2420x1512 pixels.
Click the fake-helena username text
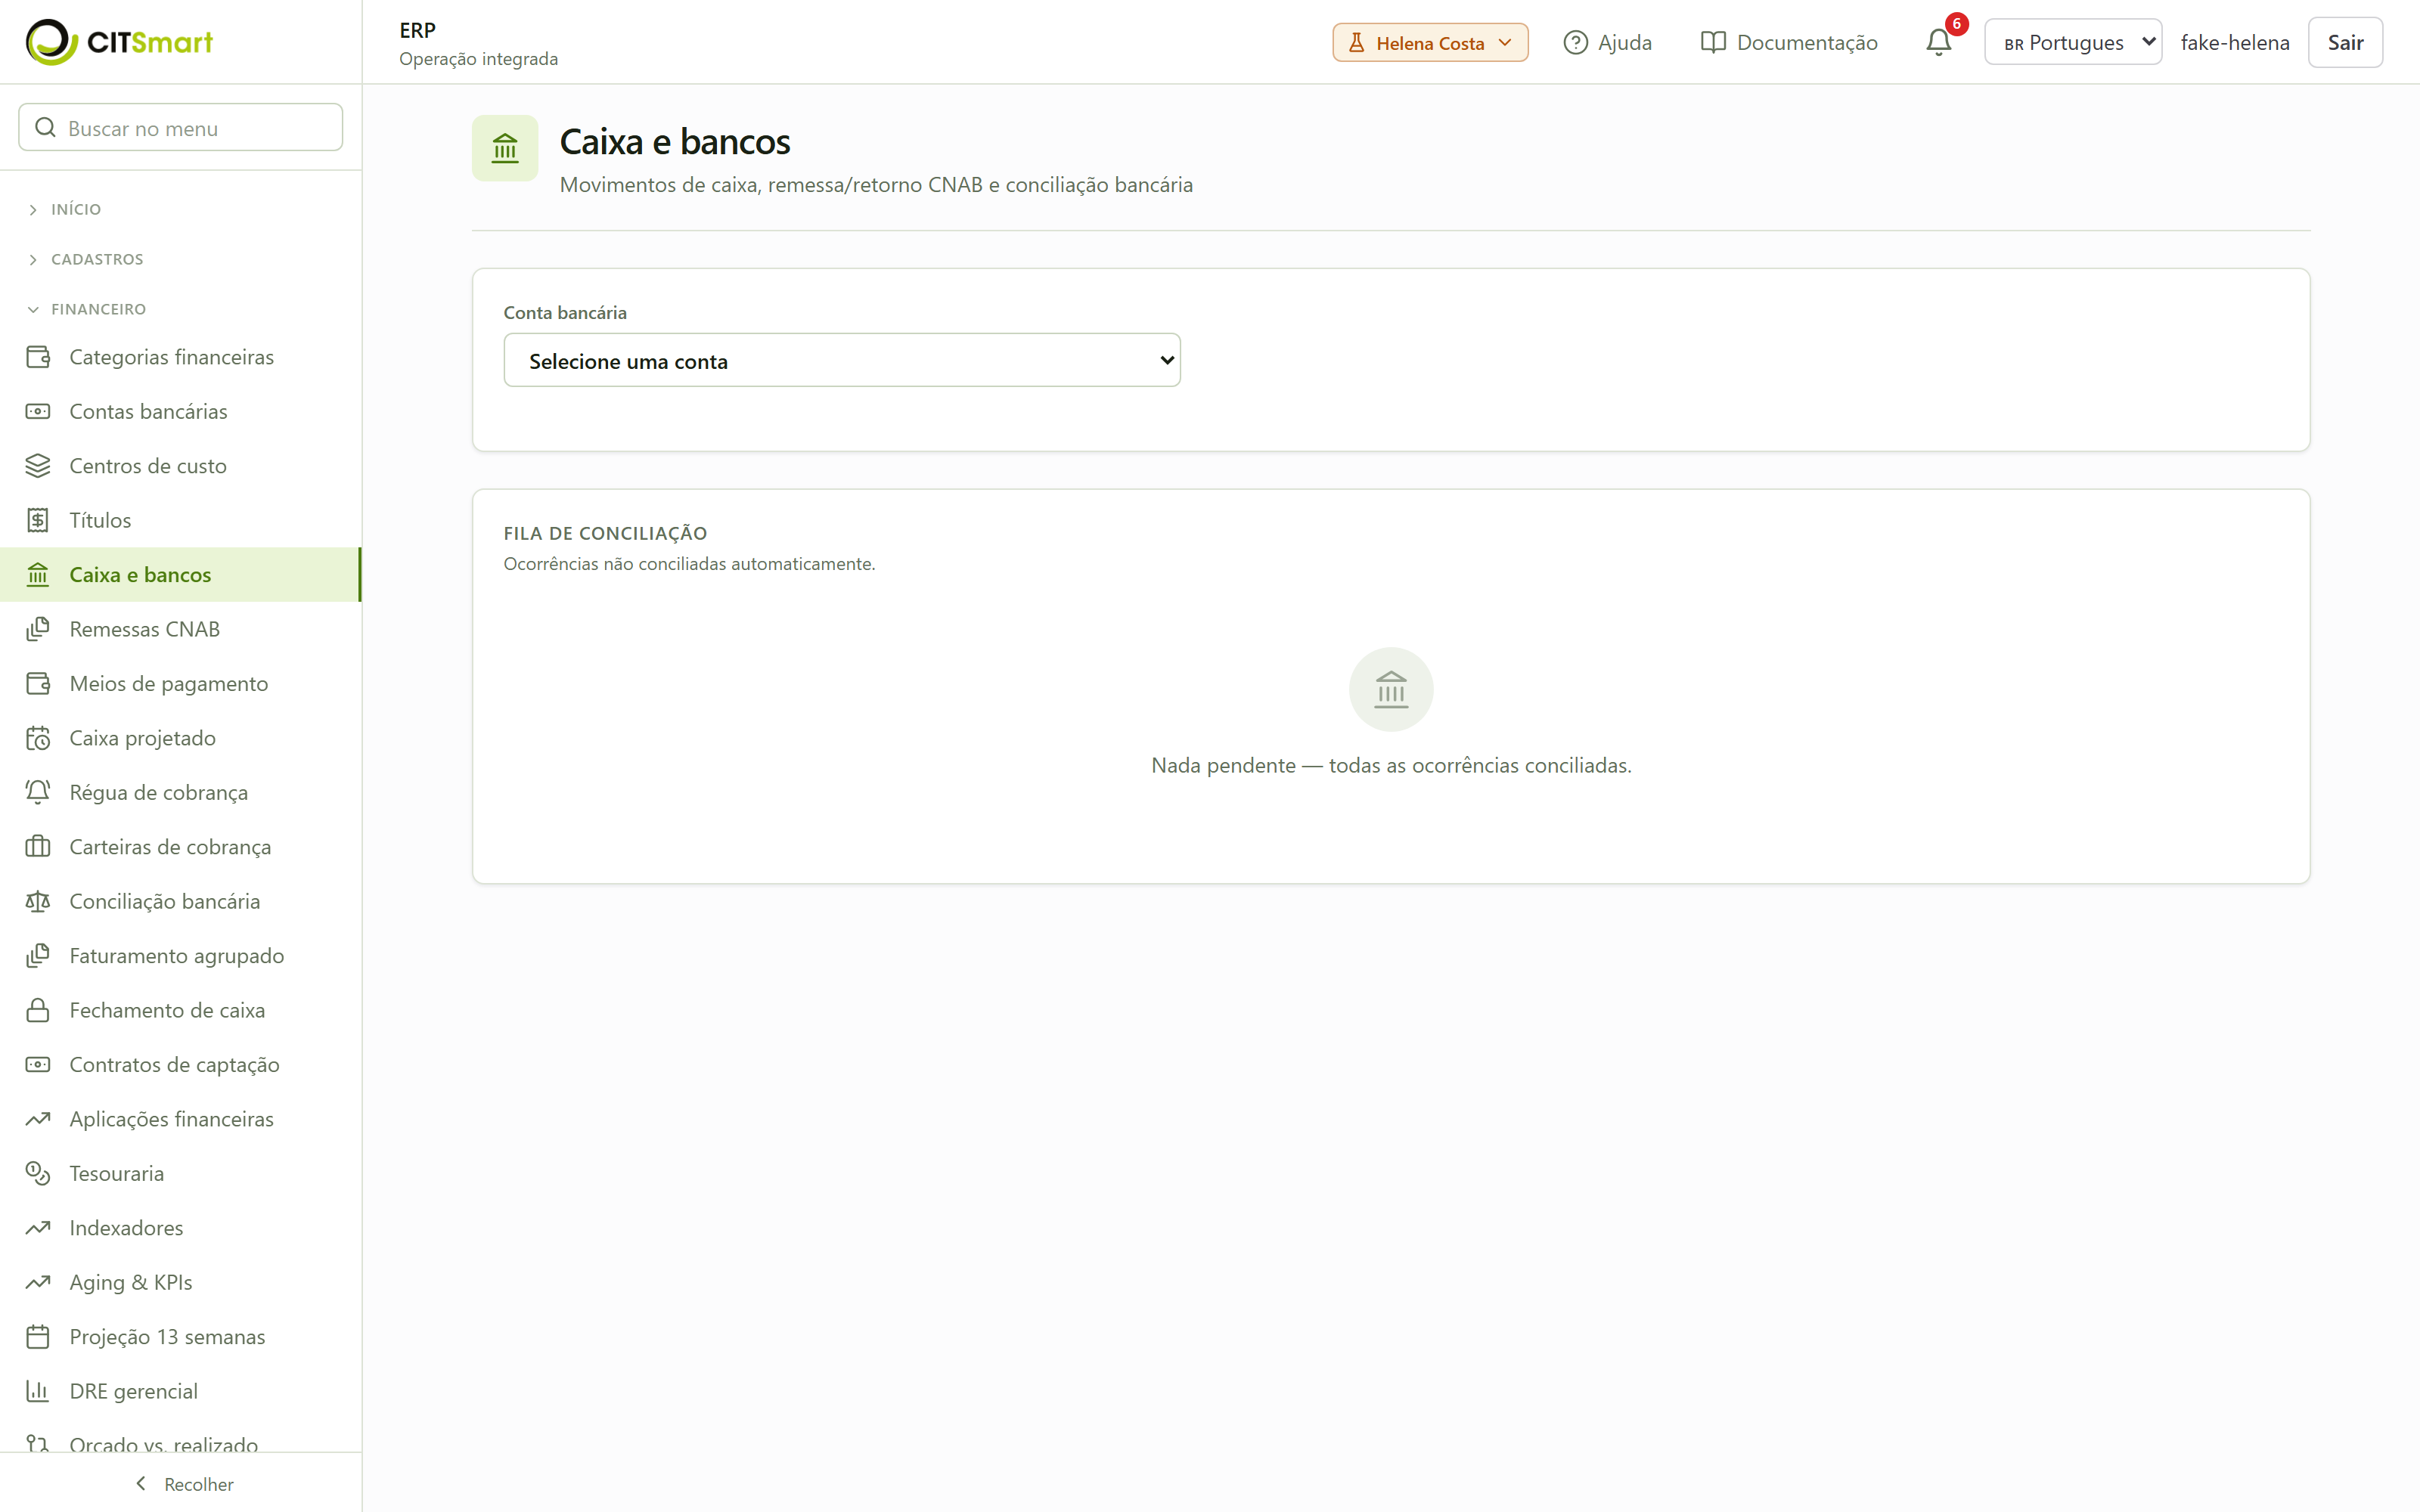(2235, 42)
